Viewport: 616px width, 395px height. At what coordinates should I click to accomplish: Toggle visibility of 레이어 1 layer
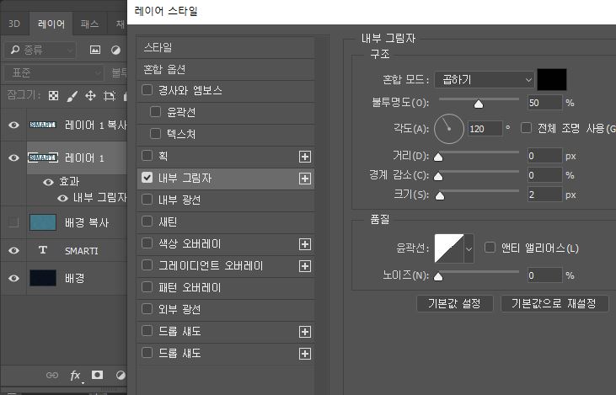13,157
